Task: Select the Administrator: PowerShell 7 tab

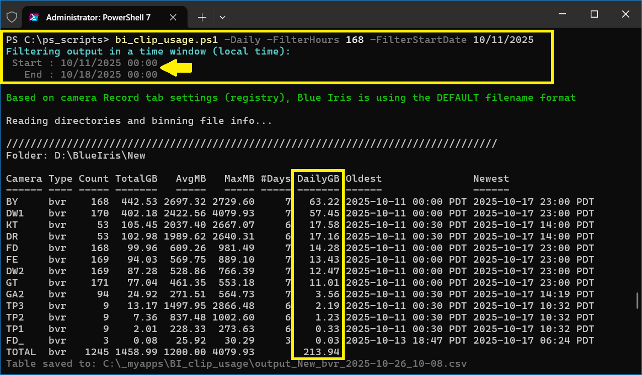Action: (98, 18)
